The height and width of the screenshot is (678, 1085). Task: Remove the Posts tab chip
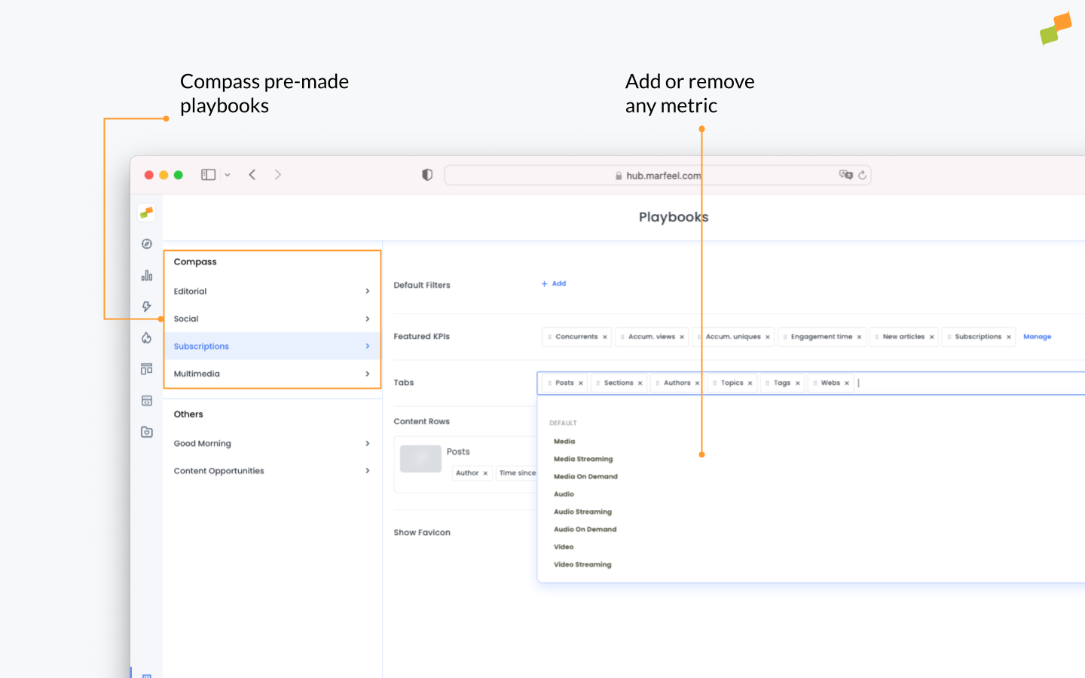coord(581,383)
